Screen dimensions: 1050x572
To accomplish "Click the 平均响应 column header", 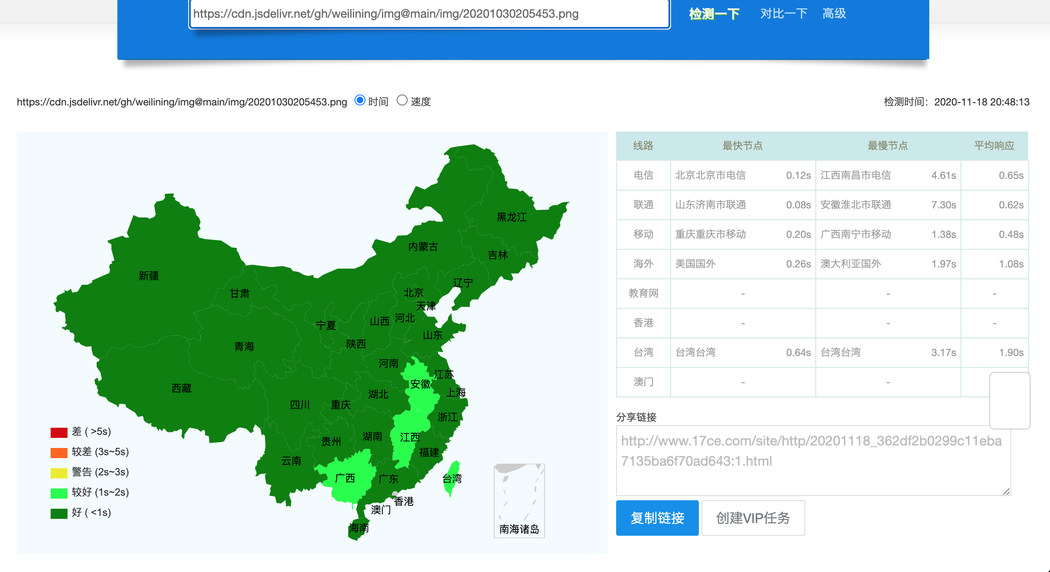I will [994, 146].
